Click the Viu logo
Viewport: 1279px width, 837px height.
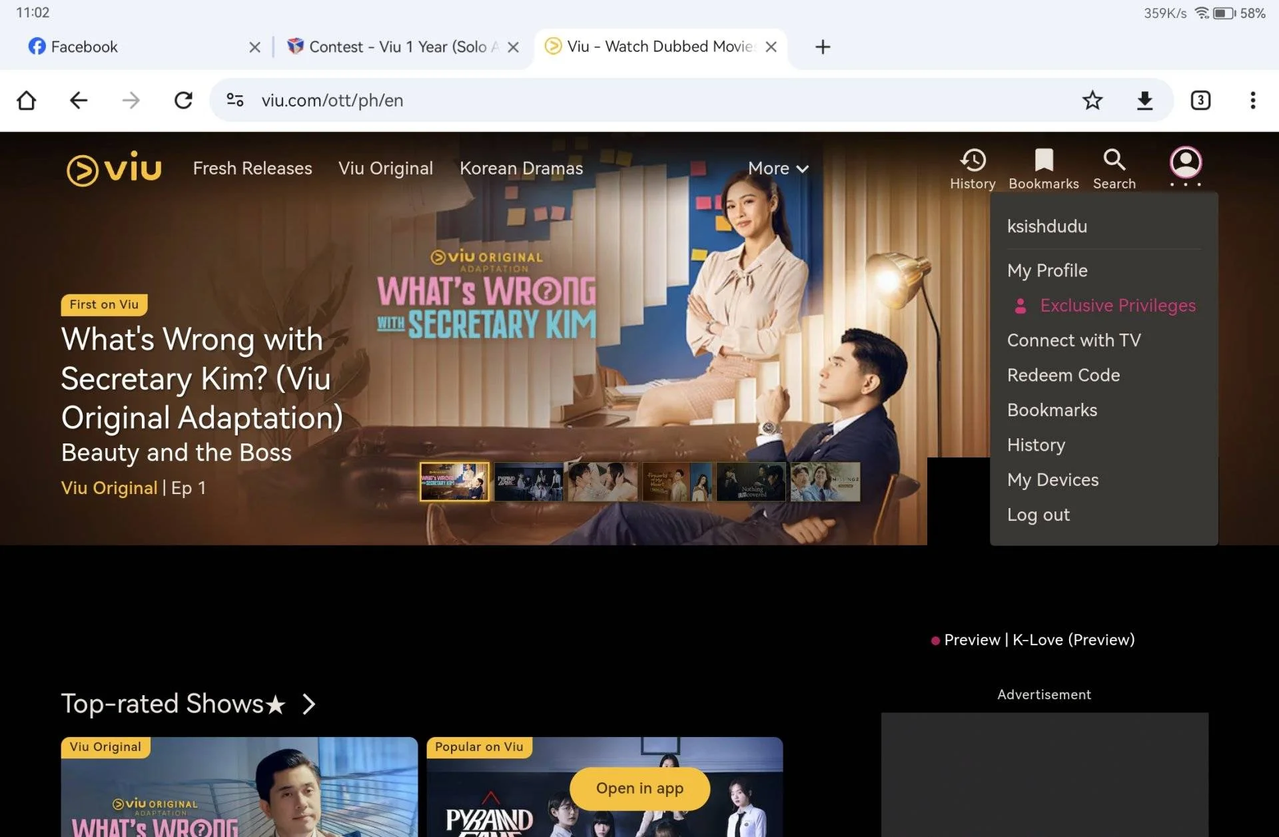pyautogui.click(x=114, y=168)
